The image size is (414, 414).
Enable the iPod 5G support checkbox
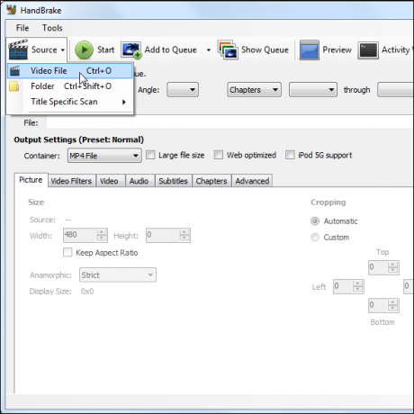pyautogui.click(x=290, y=155)
